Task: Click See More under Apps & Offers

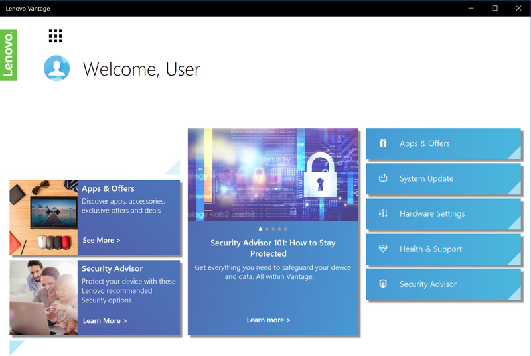Action: pyautogui.click(x=102, y=240)
